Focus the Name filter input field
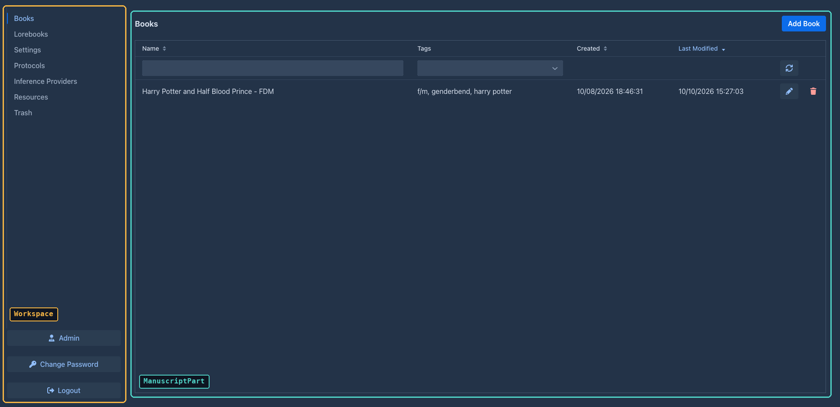The height and width of the screenshot is (407, 840). tap(273, 68)
